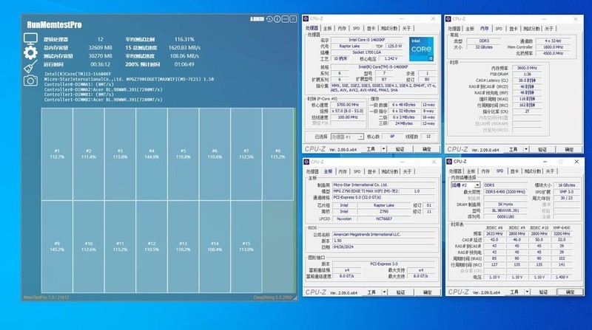The image size is (592, 330).
Task: Click the 00:36:12 running time value
Action: click(x=100, y=64)
